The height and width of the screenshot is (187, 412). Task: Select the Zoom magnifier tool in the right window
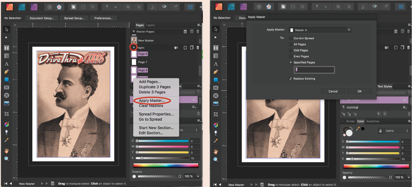coord(216,159)
